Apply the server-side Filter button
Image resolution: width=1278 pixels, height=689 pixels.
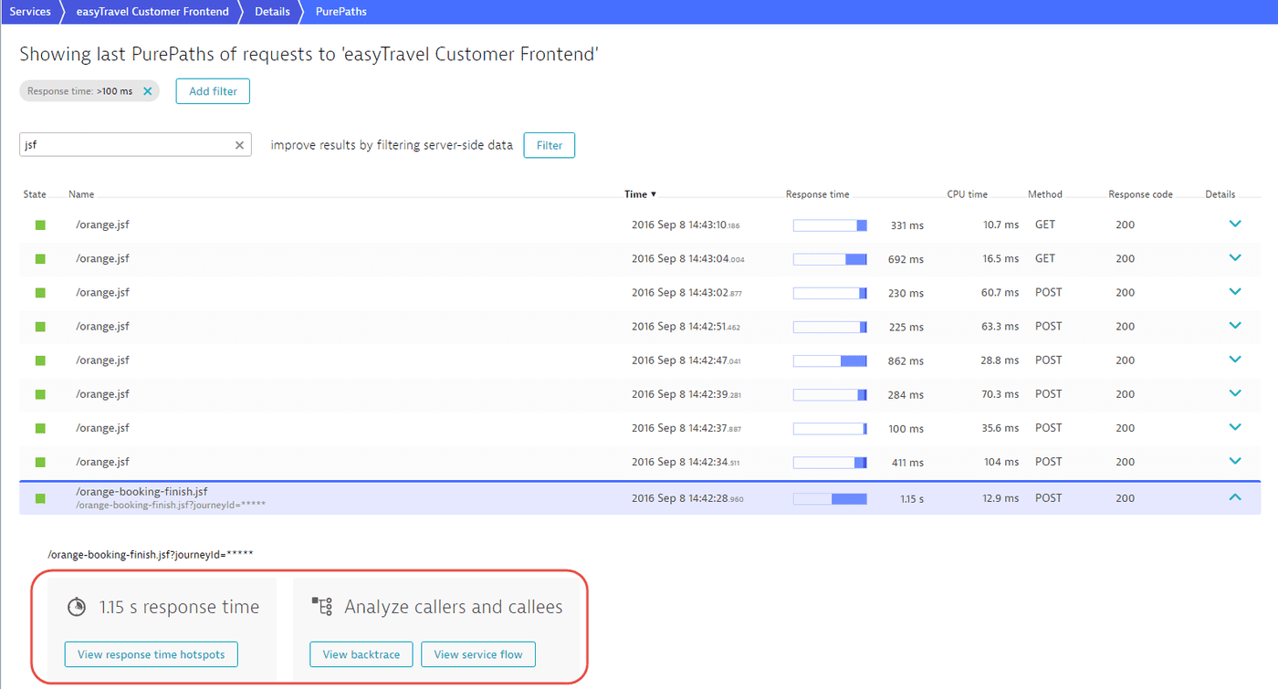point(550,145)
